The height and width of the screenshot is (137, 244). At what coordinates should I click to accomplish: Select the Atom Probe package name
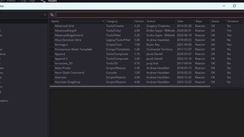[63, 68]
